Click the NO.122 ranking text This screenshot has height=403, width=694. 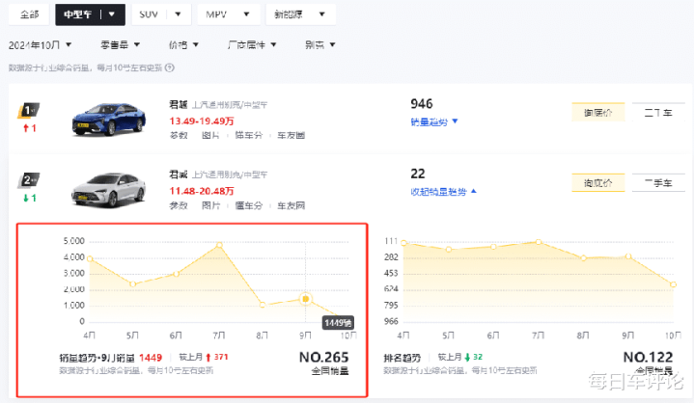648,357
